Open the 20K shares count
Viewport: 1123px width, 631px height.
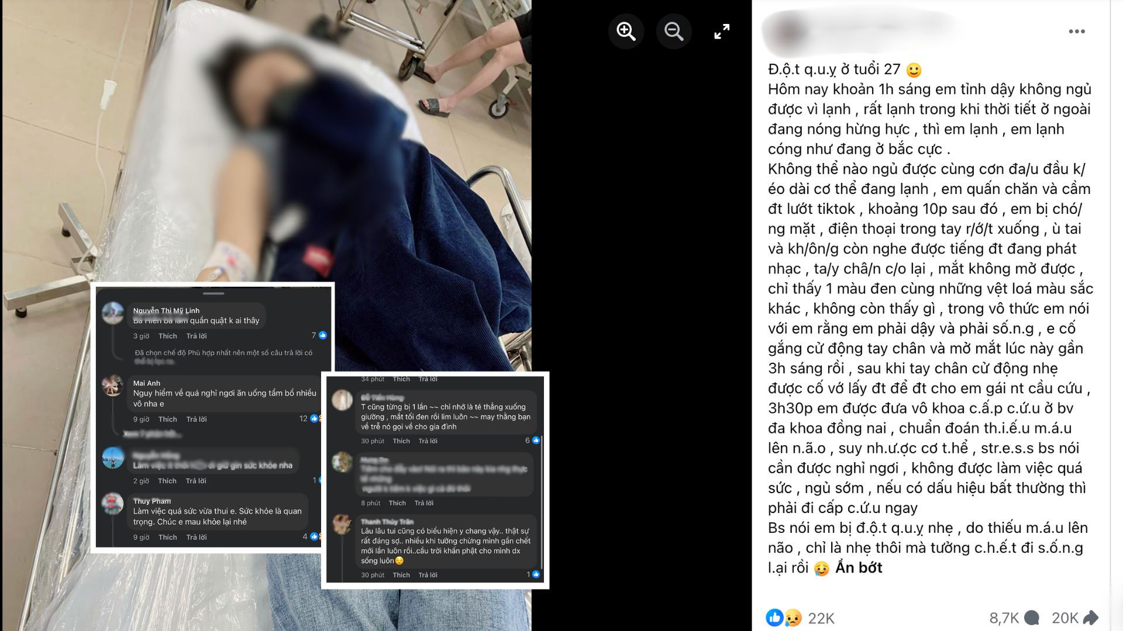pos(1075,618)
